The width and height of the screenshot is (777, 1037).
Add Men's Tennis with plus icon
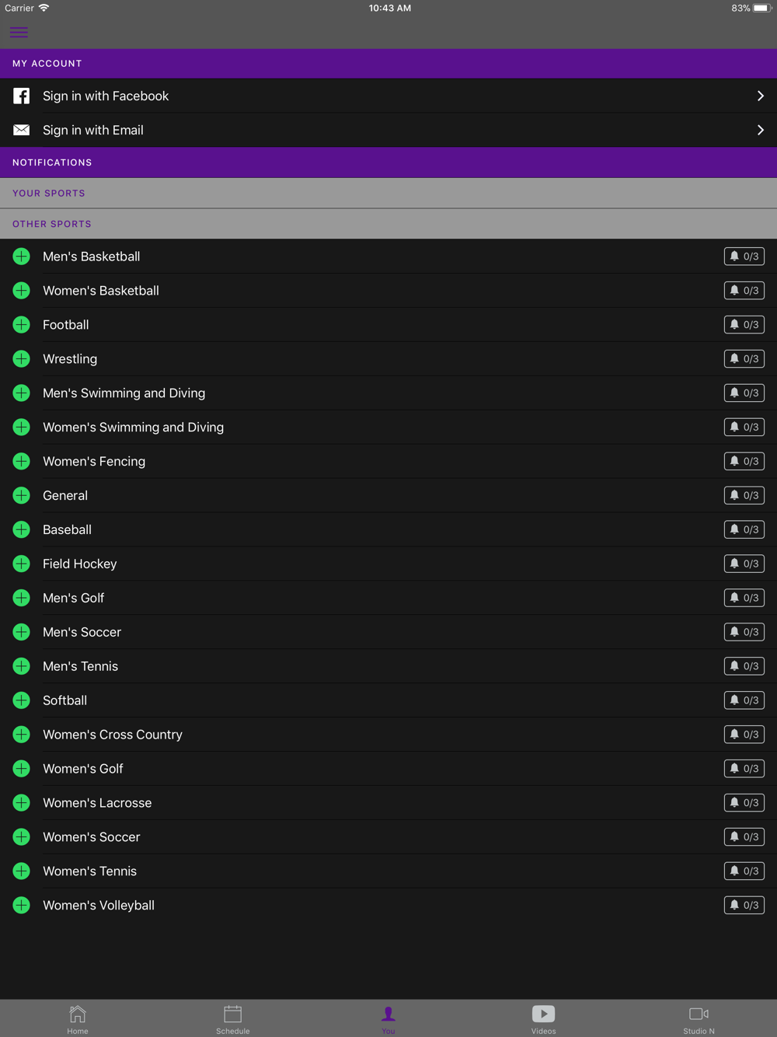22,667
